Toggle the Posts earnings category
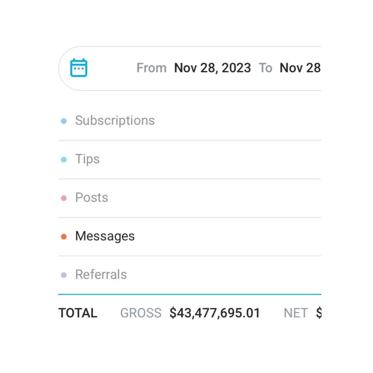The image size is (373, 373). pyautogui.click(x=92, y=198)
